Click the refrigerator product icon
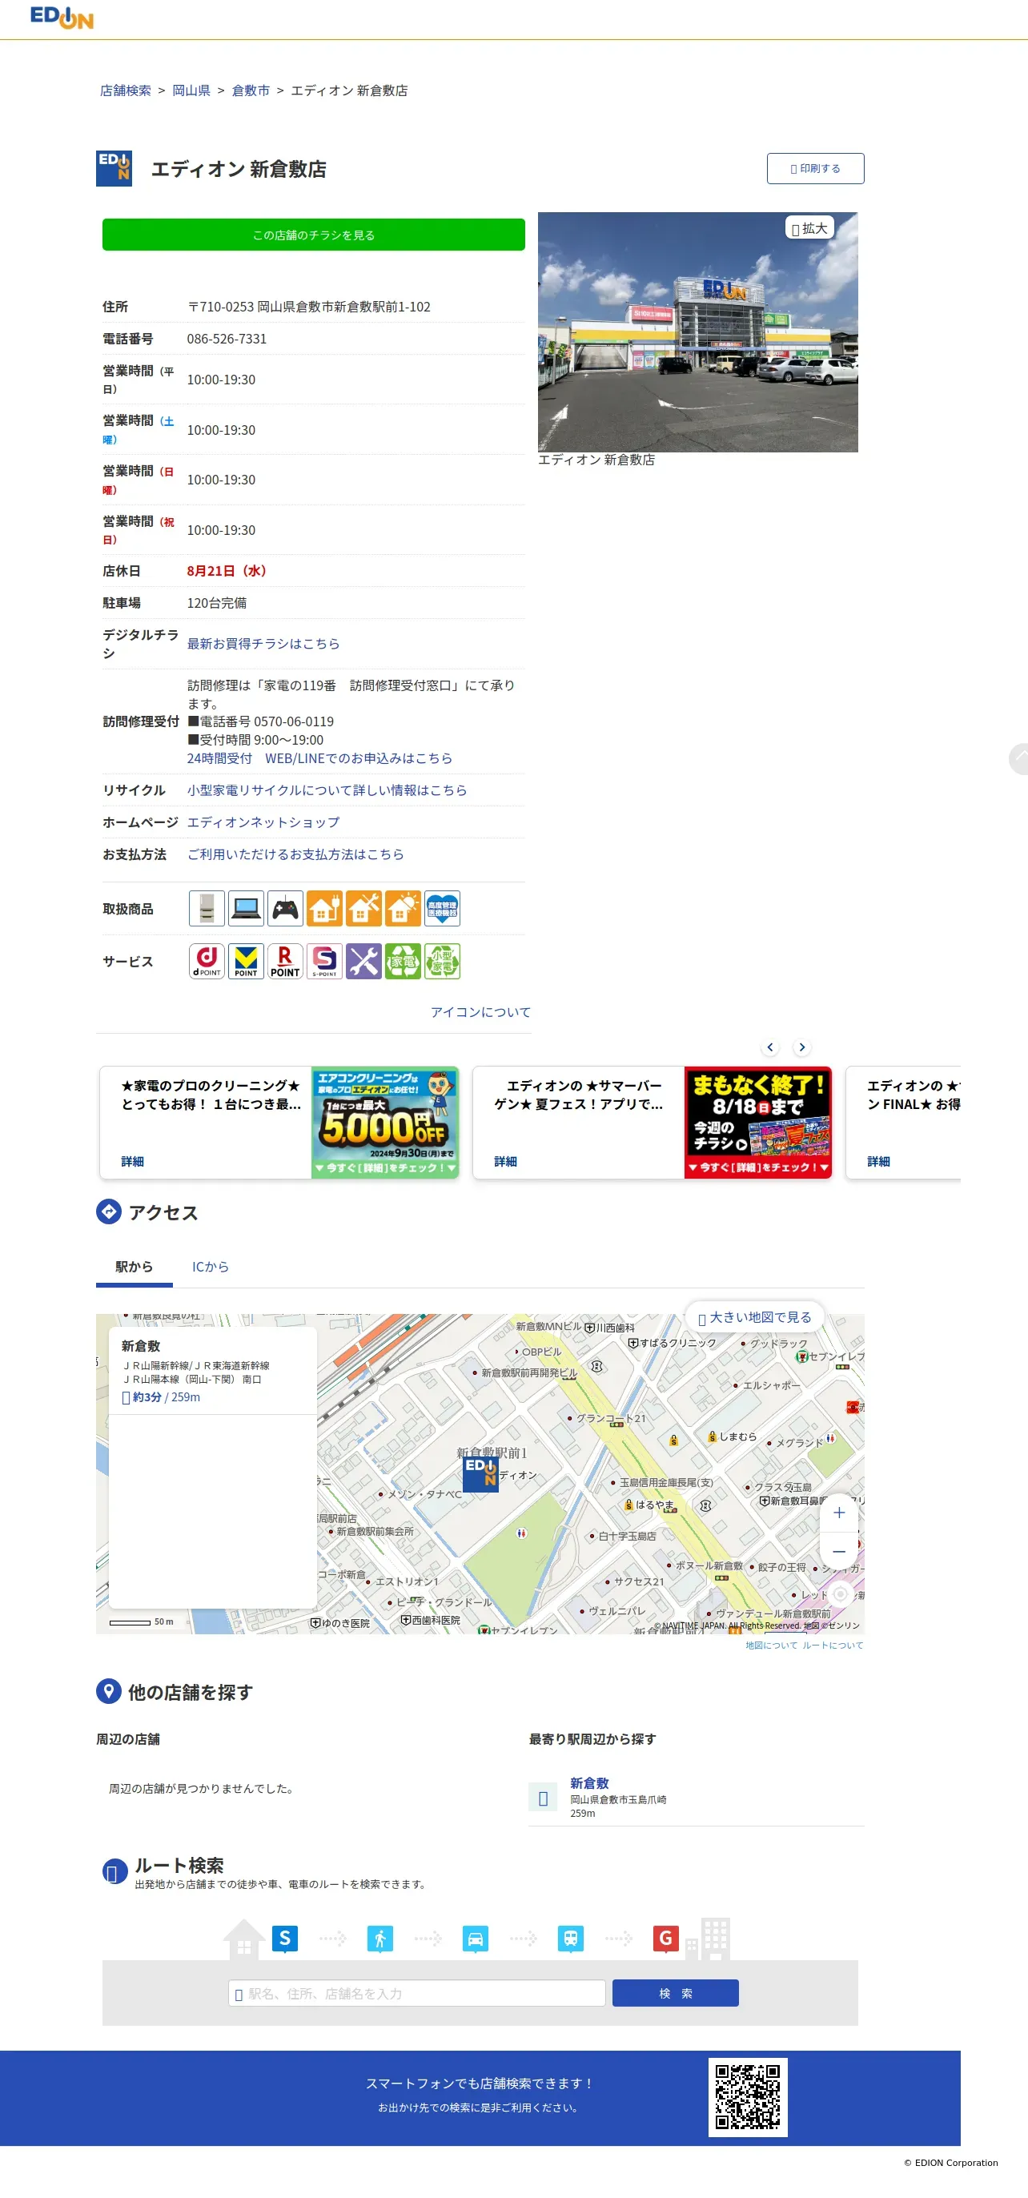Viewport: 1028px width, 2198px height. [207, 909]
